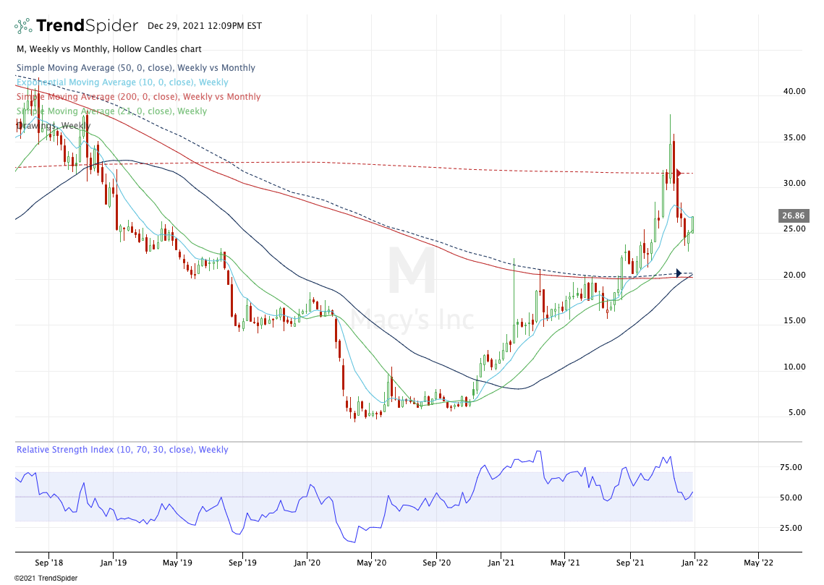Click the RSI 25.00 axis label
Viewport: 824px width, 585px height.
pyautogui.click(x=791, y=529)
